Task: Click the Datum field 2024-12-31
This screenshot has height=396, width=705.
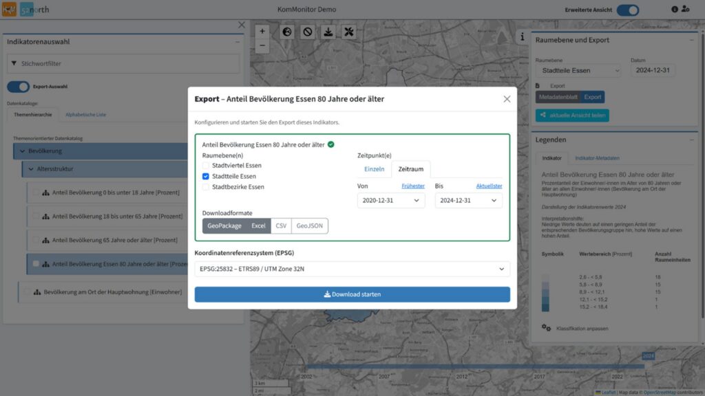Action: (x=653, y=71)
